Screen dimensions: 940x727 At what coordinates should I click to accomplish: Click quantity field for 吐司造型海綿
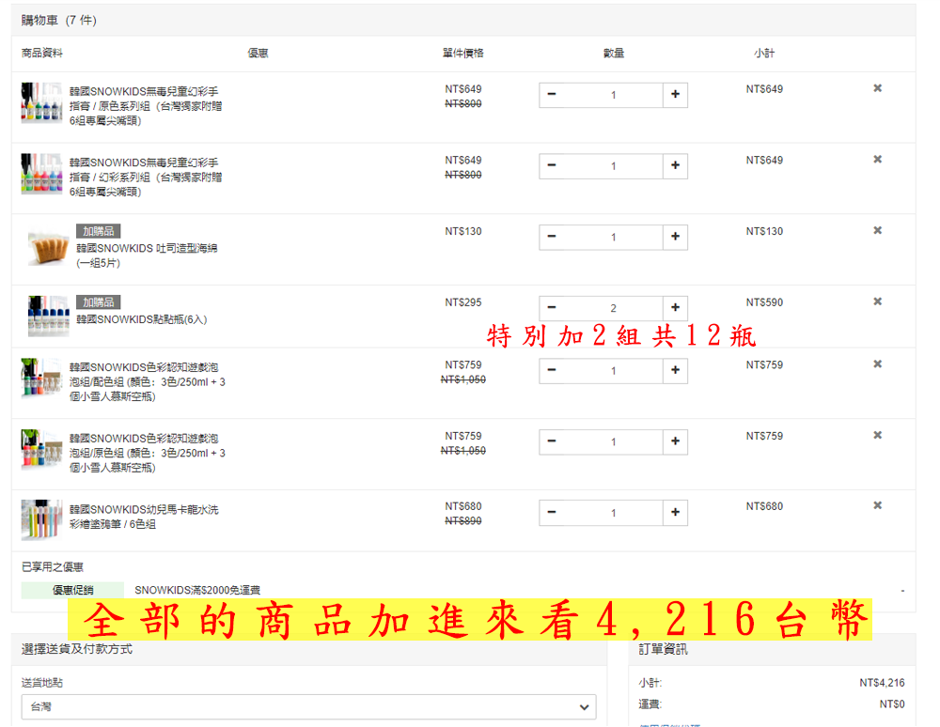click(613, 237)
